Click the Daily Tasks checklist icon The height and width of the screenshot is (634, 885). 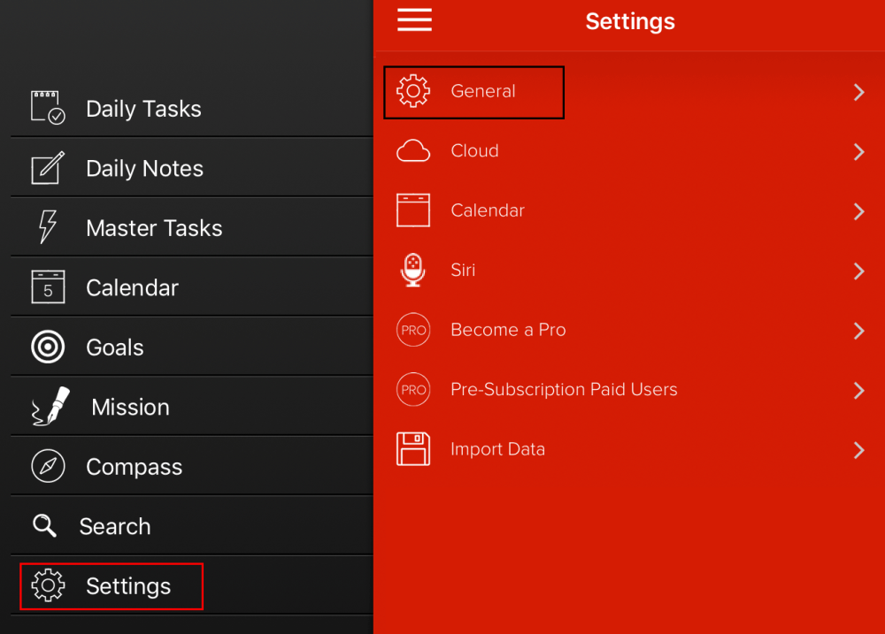point(48,108)
